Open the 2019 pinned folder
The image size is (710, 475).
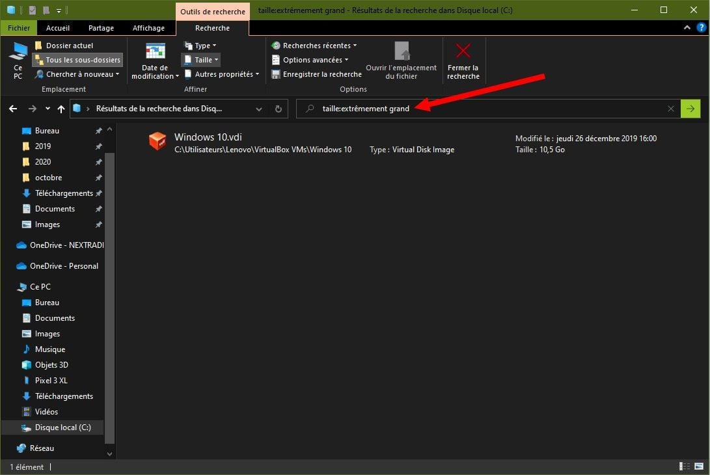(x=42, y=146)
